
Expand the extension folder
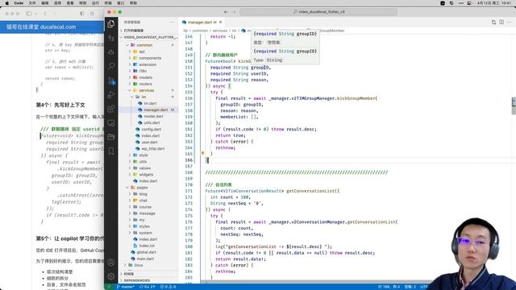tap(148, 64)
